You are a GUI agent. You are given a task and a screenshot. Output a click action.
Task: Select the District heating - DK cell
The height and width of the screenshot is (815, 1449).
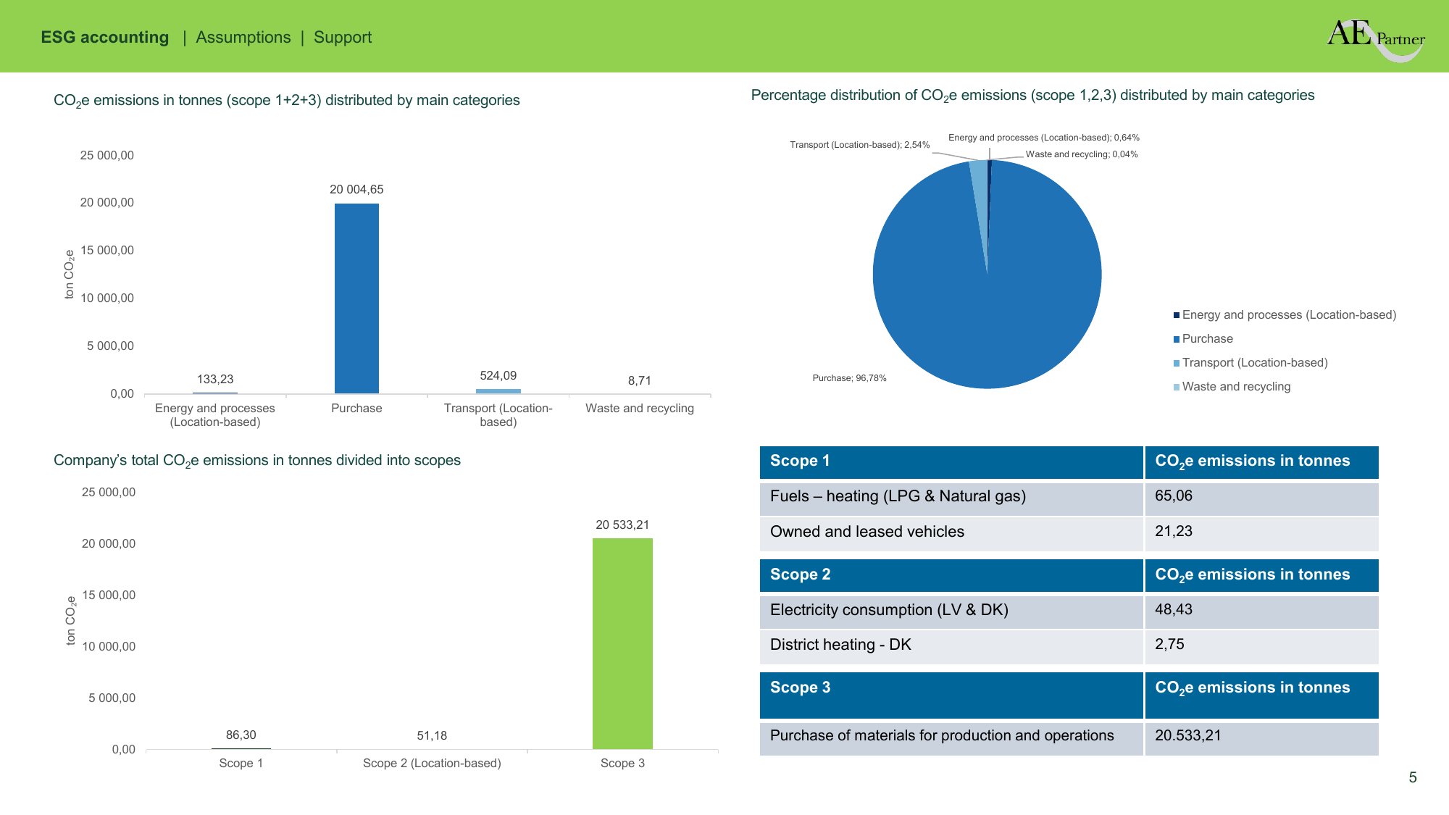[951, 646]
